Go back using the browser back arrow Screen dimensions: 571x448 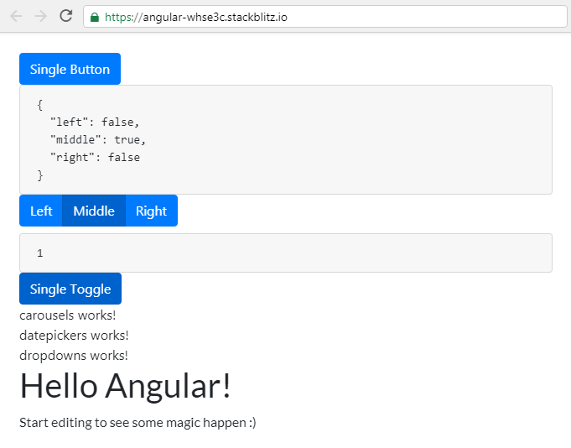17,17
